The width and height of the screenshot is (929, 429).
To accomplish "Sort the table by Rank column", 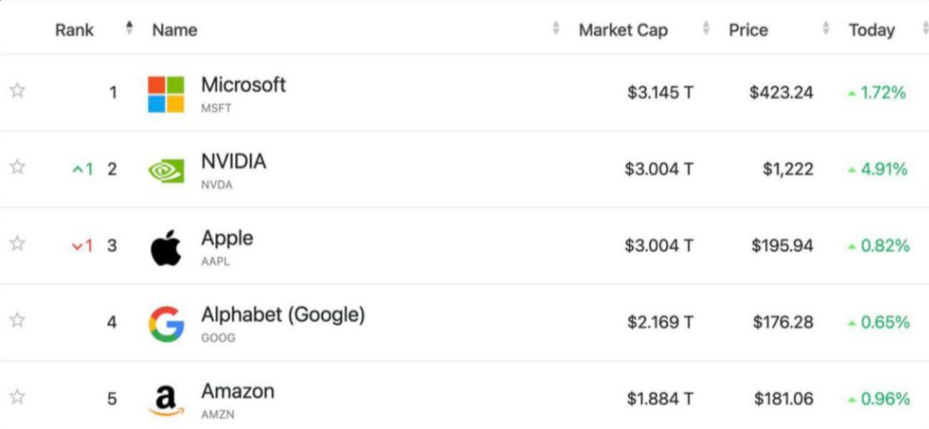I will (x=75, y=29).
